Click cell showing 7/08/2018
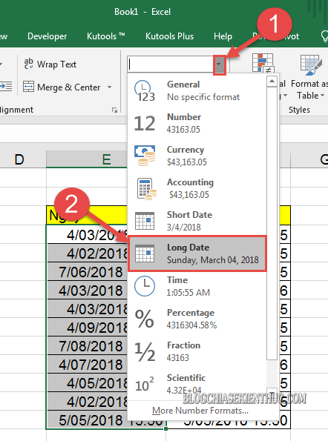Image resolution: width=328 pixels, height=441 pixels. (x=87, y=346)
